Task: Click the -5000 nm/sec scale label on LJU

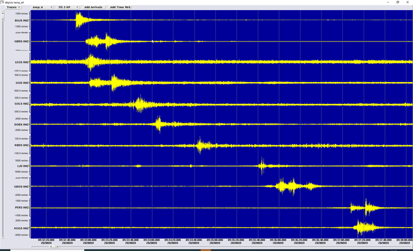Action: pyautogui.click(x=21, y=172)
